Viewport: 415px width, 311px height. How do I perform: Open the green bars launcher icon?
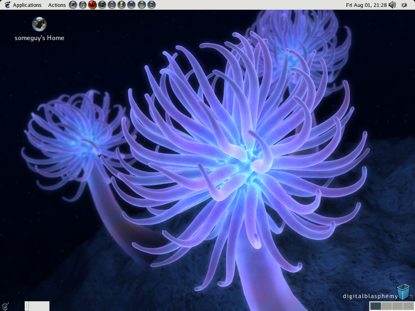point(141,5)
